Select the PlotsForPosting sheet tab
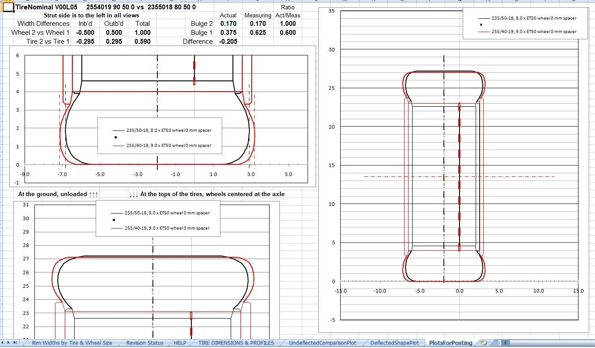 click(x=450, y=343)
